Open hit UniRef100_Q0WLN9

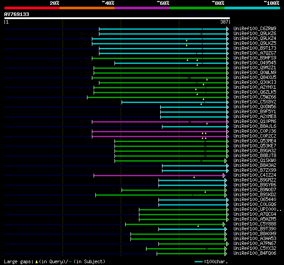(255, 73)
